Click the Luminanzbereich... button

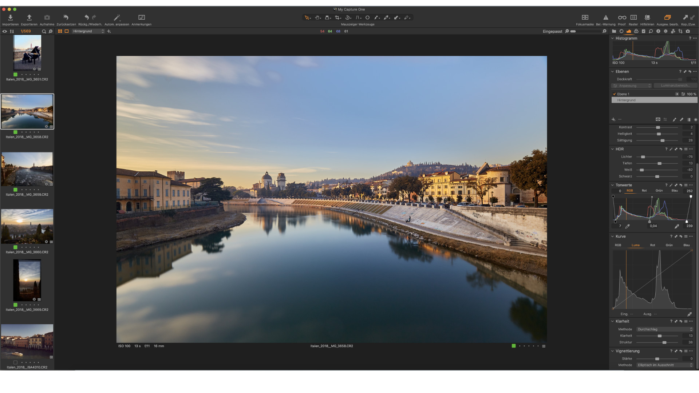[x=675, y=86]
